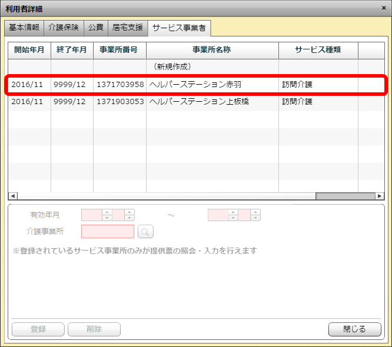Click the 削除 button
Image resolution: width=392 pixels, height=347 pixels.
tap(94, 329)
